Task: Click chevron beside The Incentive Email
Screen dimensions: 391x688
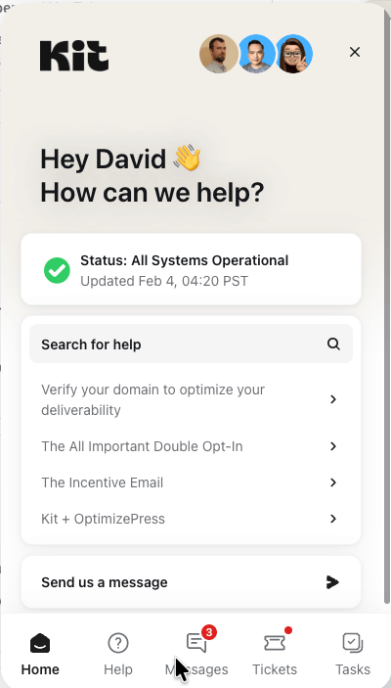Action: pos(333,482)
